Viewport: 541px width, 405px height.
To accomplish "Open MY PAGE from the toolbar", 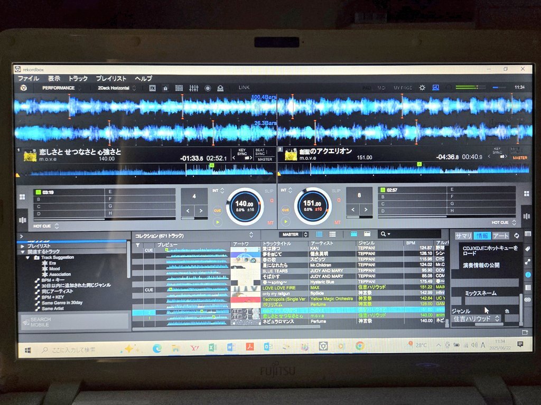I will [403, 88].
